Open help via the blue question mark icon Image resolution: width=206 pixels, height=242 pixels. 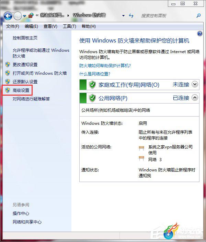(199, 34)
